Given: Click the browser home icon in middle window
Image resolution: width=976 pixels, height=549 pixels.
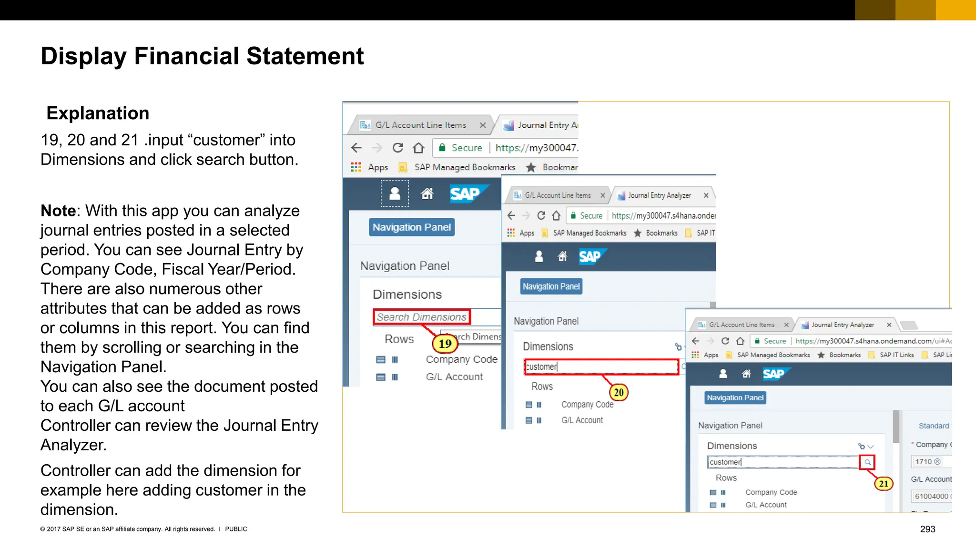Looking at the screenshot, I should [556, 215].
